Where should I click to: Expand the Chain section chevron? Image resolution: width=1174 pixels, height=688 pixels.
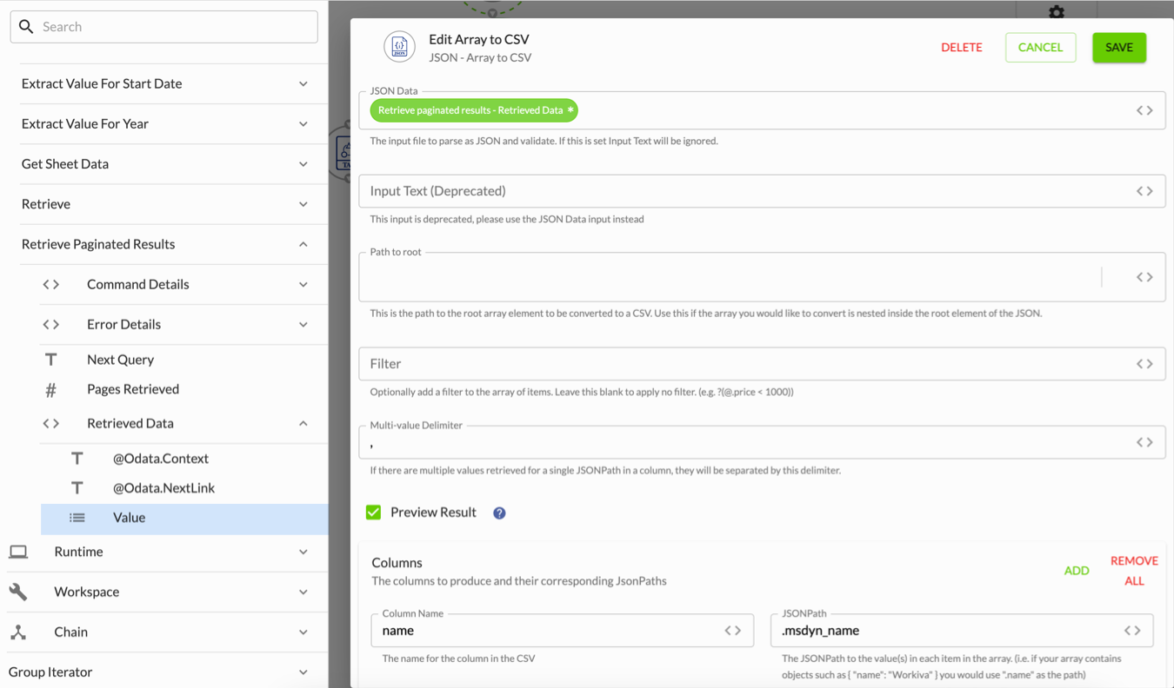[x=304, y=632]
